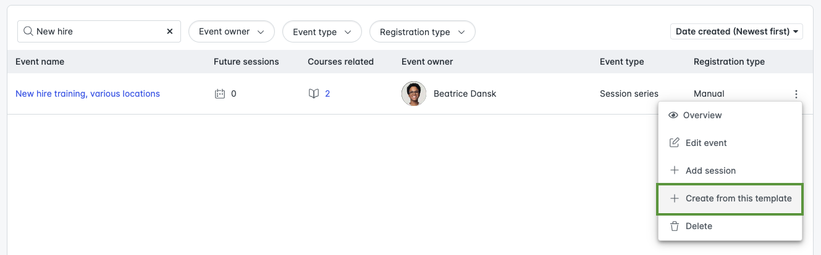This screenshot has width=821, height=255.
Task: Open the New hire training event link
Action: pos(88,94)
